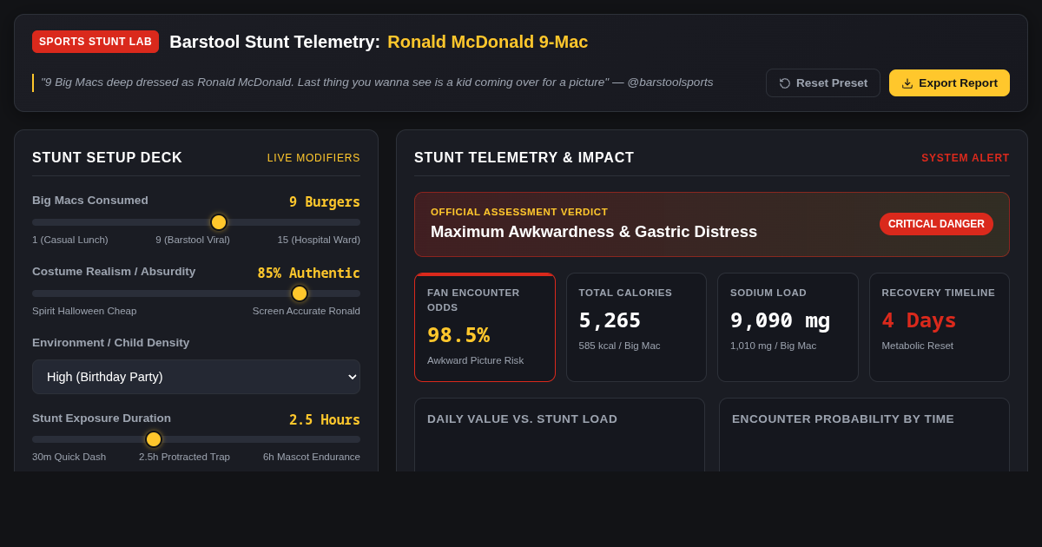The width and height of the screenshot is (1042, 547).
Task: Click the '85% Authentic' value
Action: coord(309,273)
